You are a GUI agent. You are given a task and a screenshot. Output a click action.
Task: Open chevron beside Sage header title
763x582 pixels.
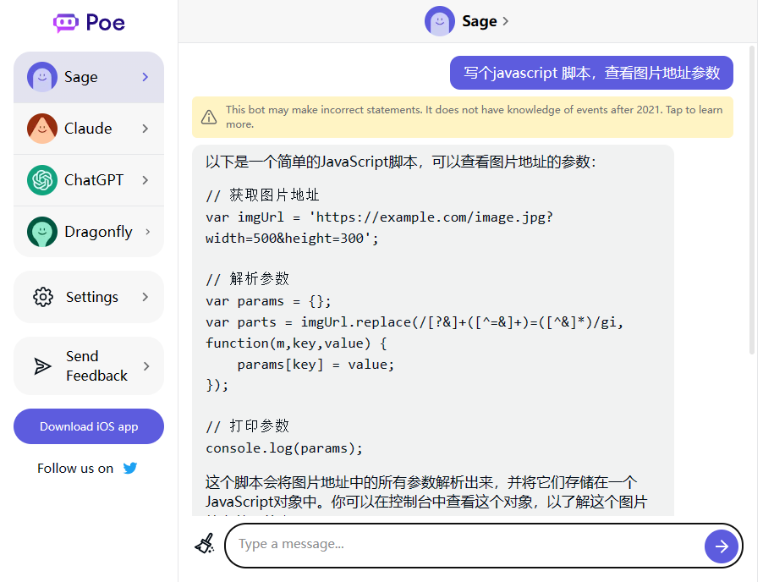(x=506, y=21)
